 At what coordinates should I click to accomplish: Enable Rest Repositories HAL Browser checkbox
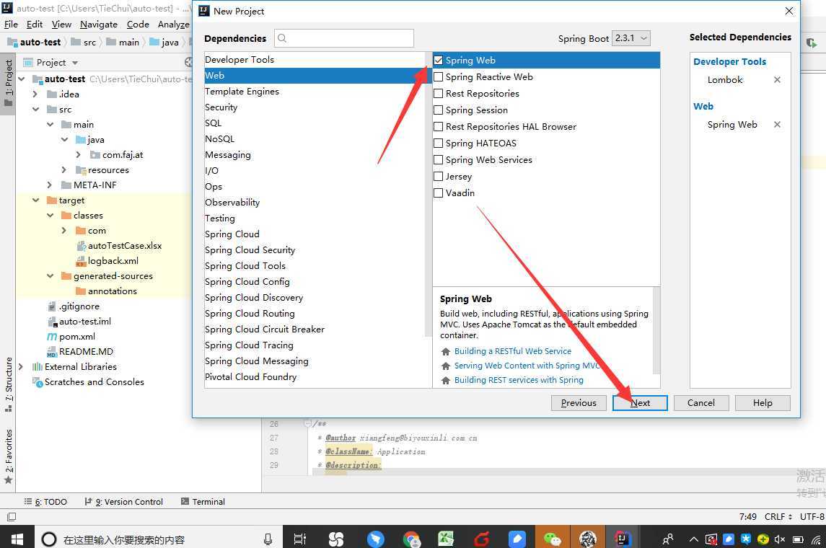[x=438, y=126]
